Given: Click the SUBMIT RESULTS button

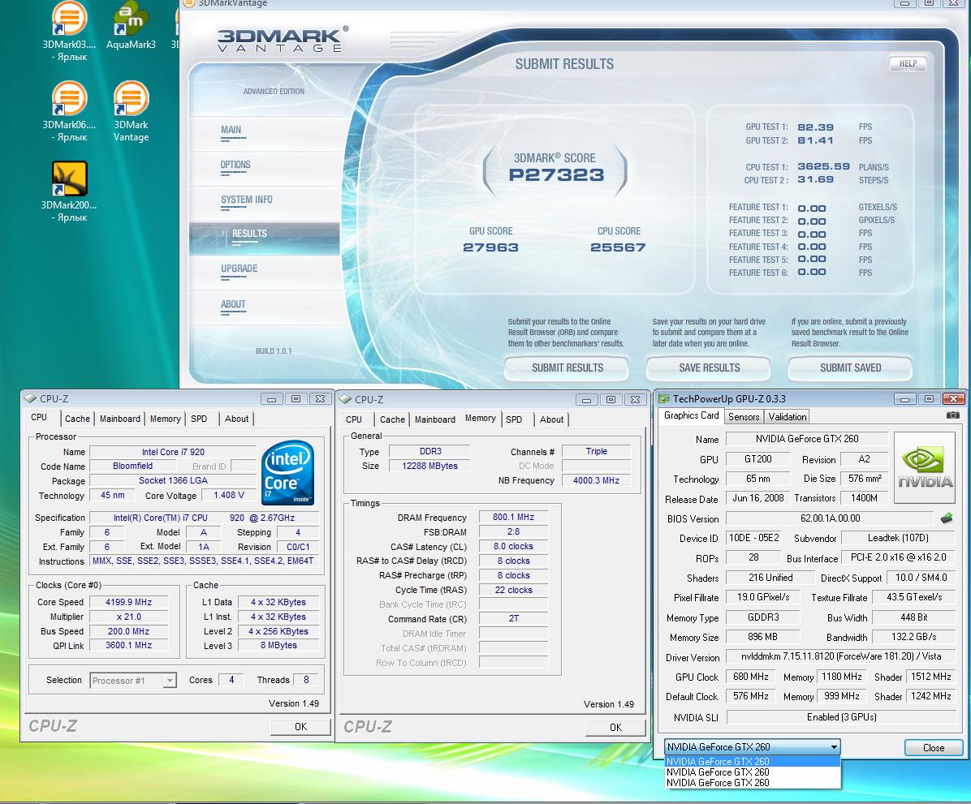Looking at the screenshot, I should (567, 368).
